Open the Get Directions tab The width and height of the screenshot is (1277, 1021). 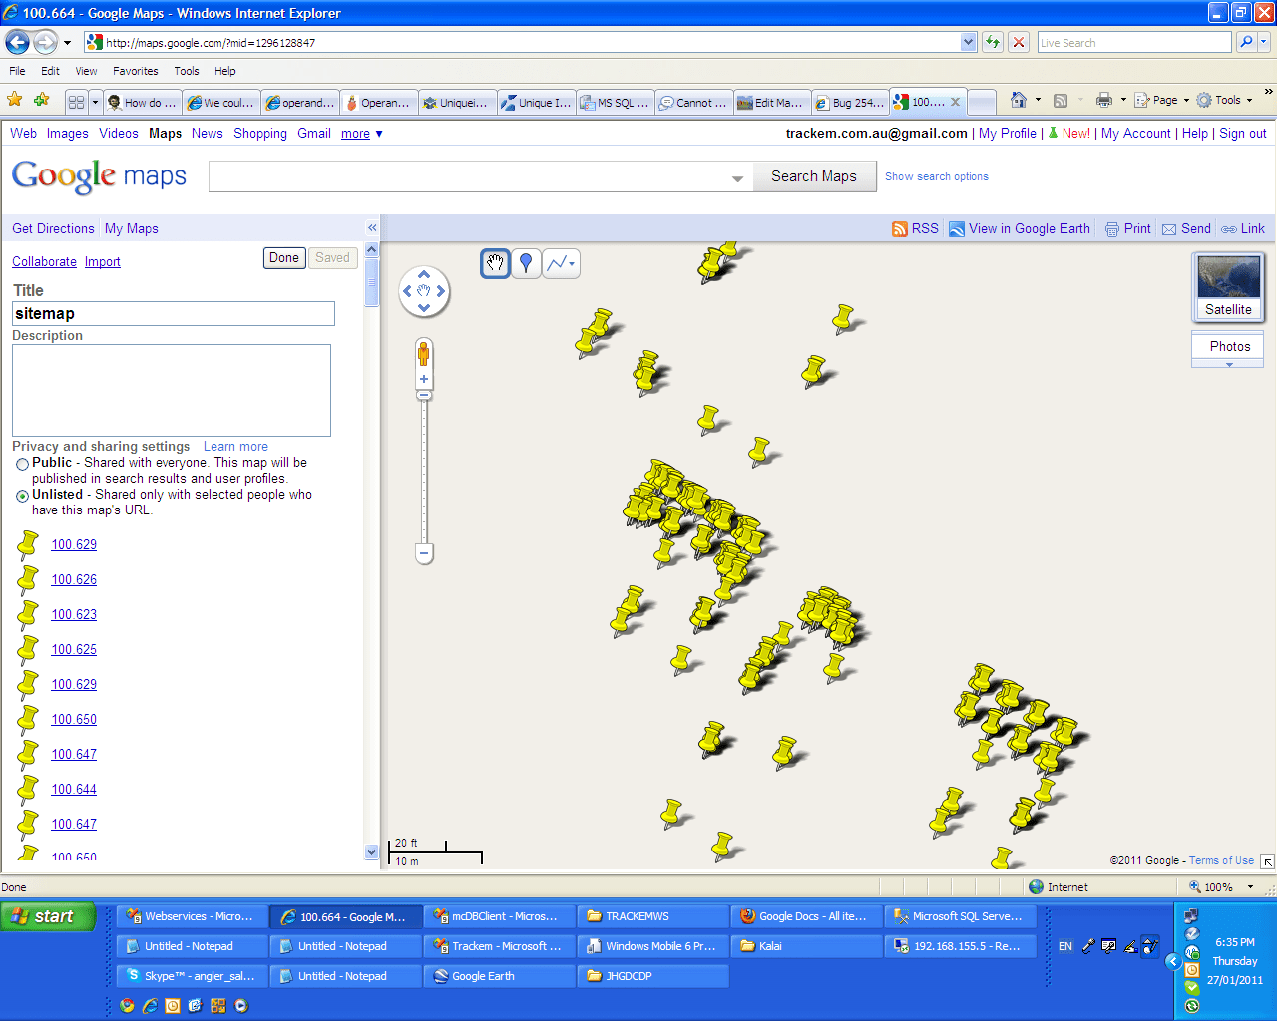pyautogui.click(x=53, y=228)
